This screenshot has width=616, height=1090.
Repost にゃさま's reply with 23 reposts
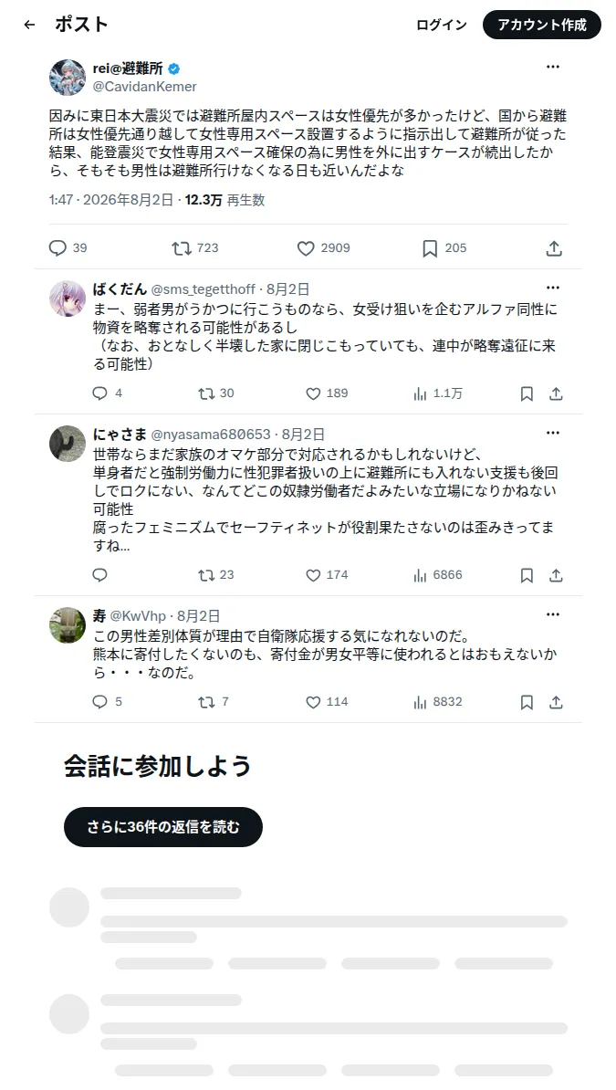point(206,575)
